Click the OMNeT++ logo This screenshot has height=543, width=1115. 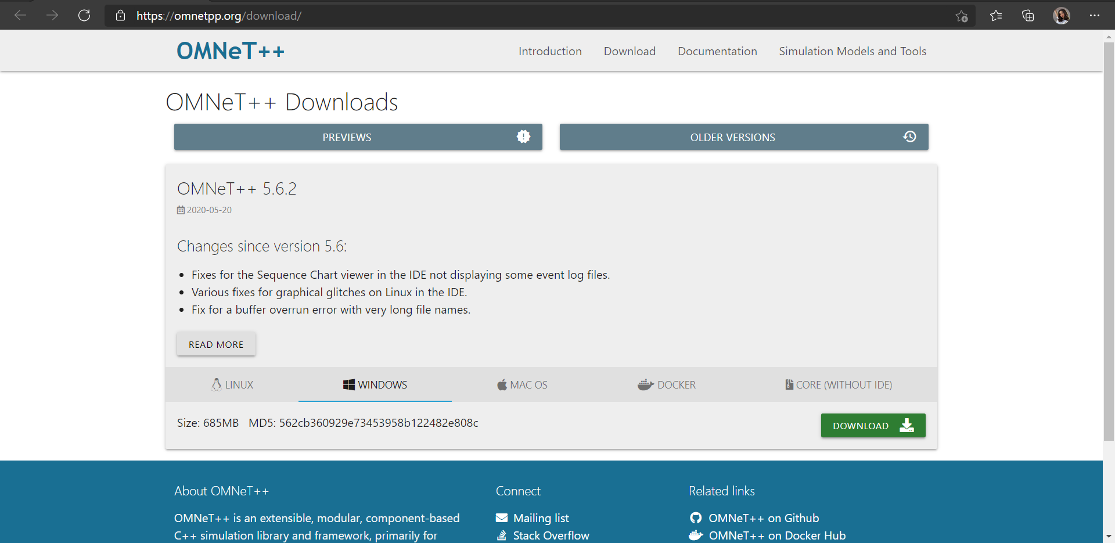[231, 51]
